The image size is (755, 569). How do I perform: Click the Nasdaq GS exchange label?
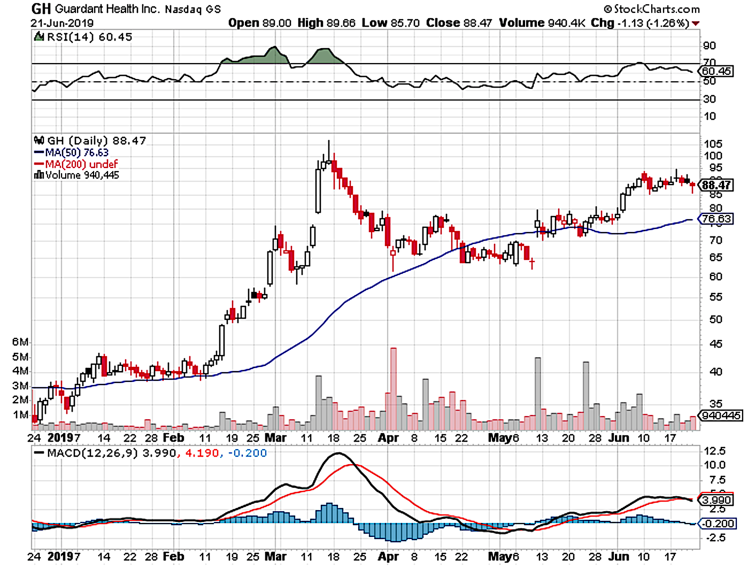[x=192, y=10]
